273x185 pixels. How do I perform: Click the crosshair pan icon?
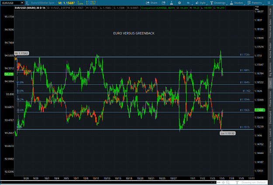tap(223, 182)
